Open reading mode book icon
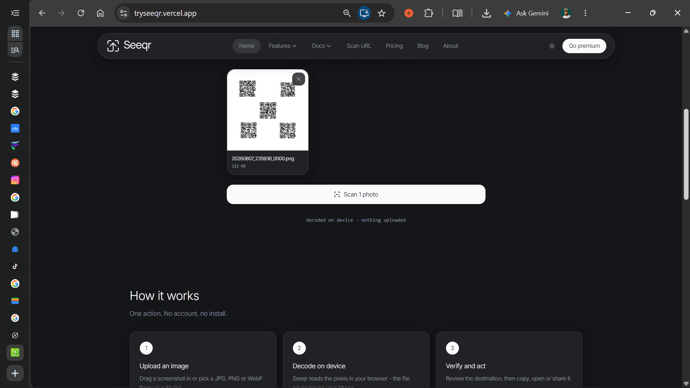Viewport: 690px width, 388px height. click(457, 13)
